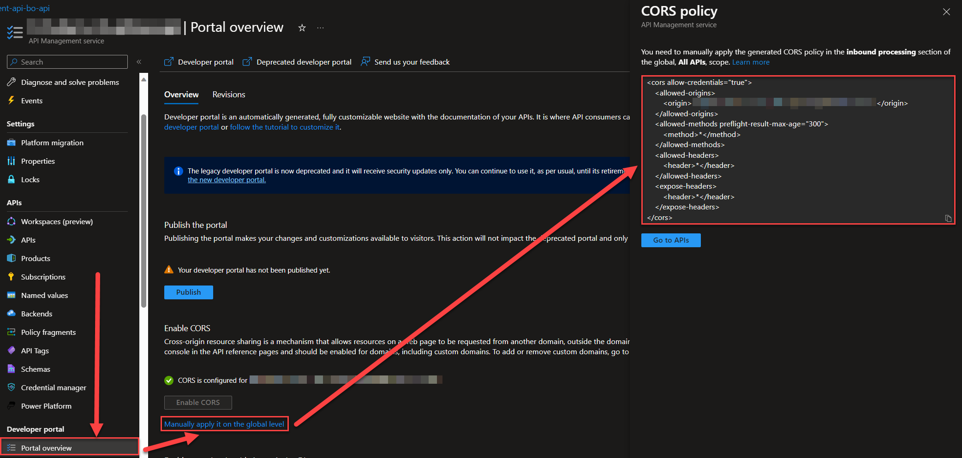Click the "Publish the portal" heading
The image size is (962, 458).
(x=196, y=225)
